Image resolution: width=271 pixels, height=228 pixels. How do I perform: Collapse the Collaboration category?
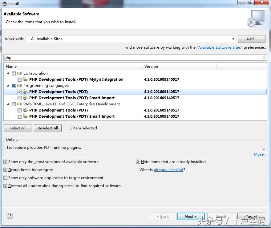pos(8,73)
